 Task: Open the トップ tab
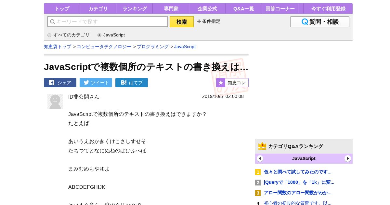click(x=62, y=9)
